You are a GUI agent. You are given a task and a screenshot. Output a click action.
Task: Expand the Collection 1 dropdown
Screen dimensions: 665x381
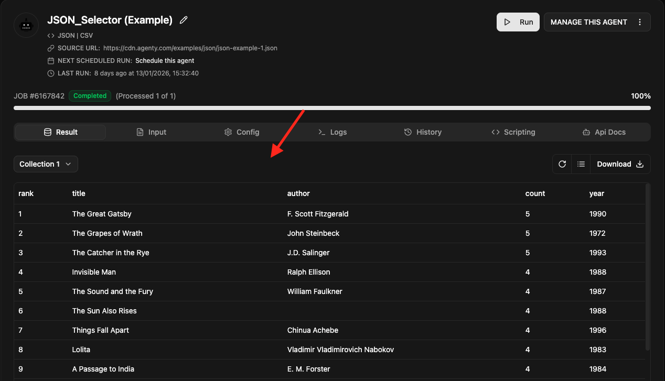46,164
